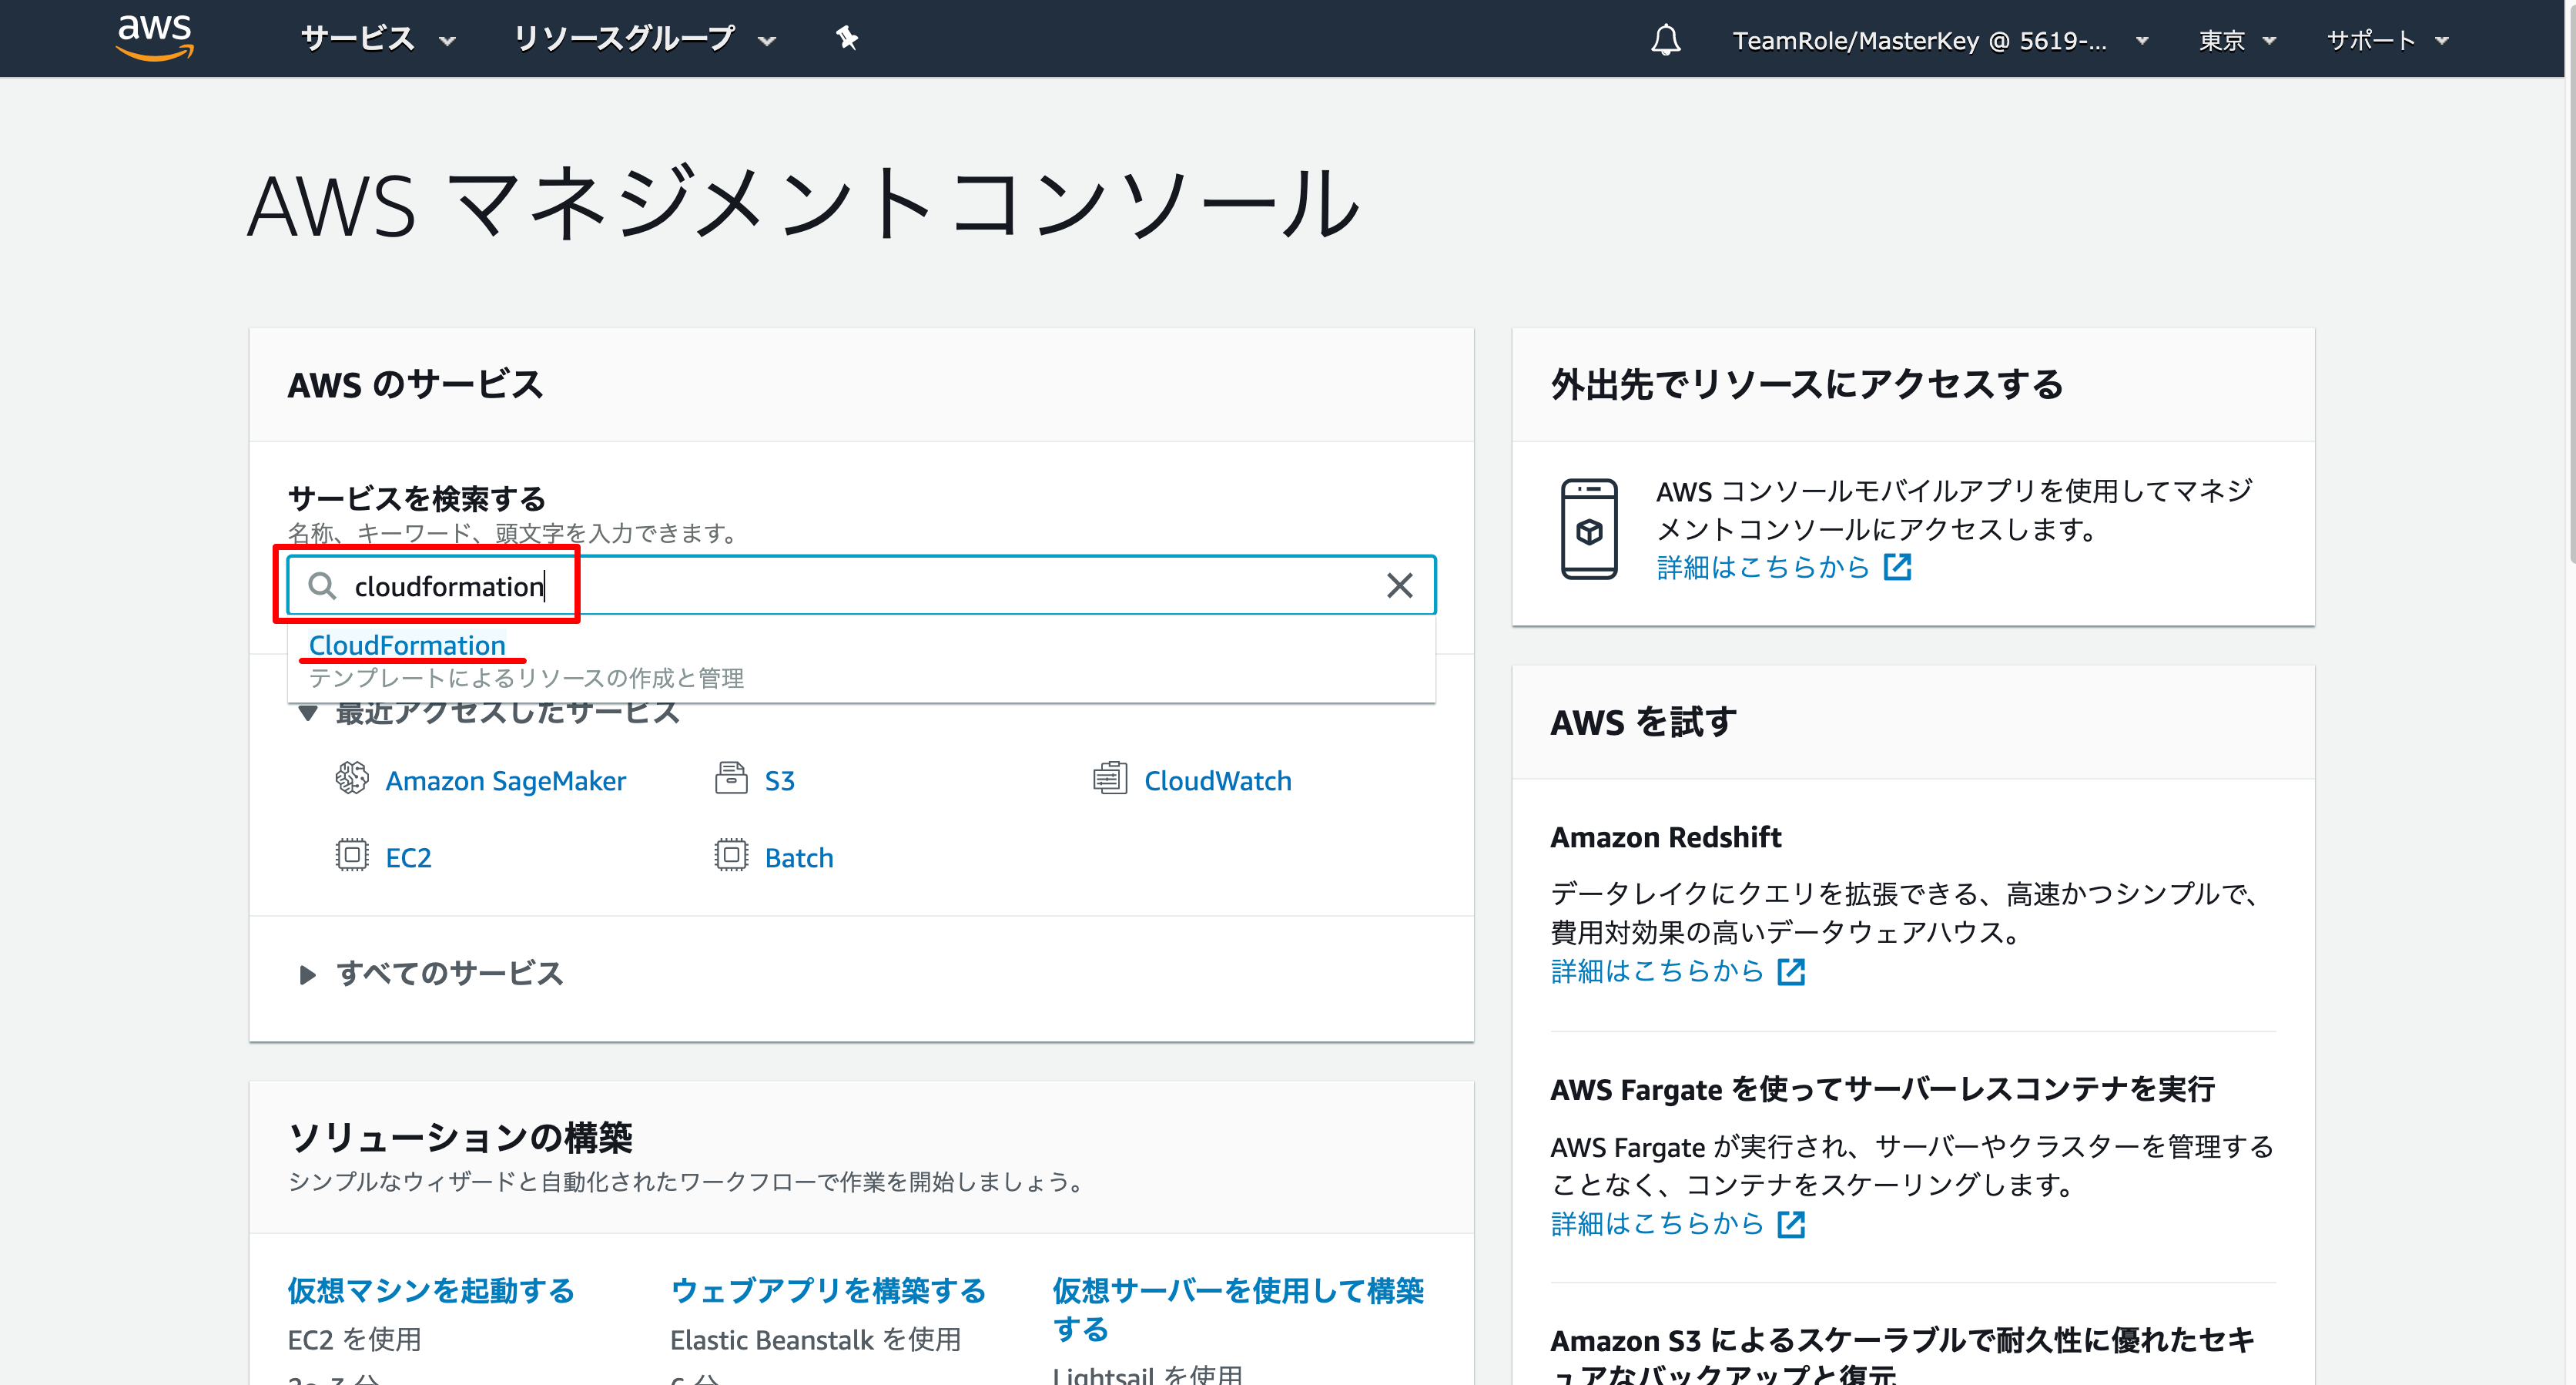The height and width of the screenshot is (1385, 2576).
Task: Click the Elastic Beanstalk を使用 text
Action: [x=815, y=1340]
